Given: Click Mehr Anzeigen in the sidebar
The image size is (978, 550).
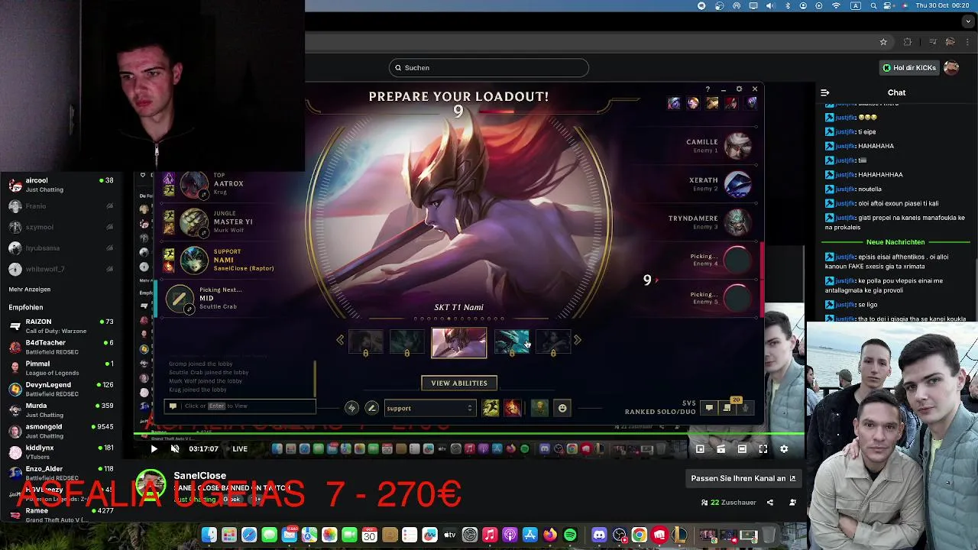Looking at the screenshot, I should tap(30, 290).
